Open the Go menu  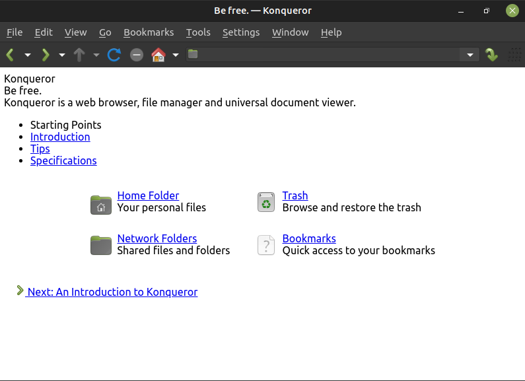coord(105,32)
